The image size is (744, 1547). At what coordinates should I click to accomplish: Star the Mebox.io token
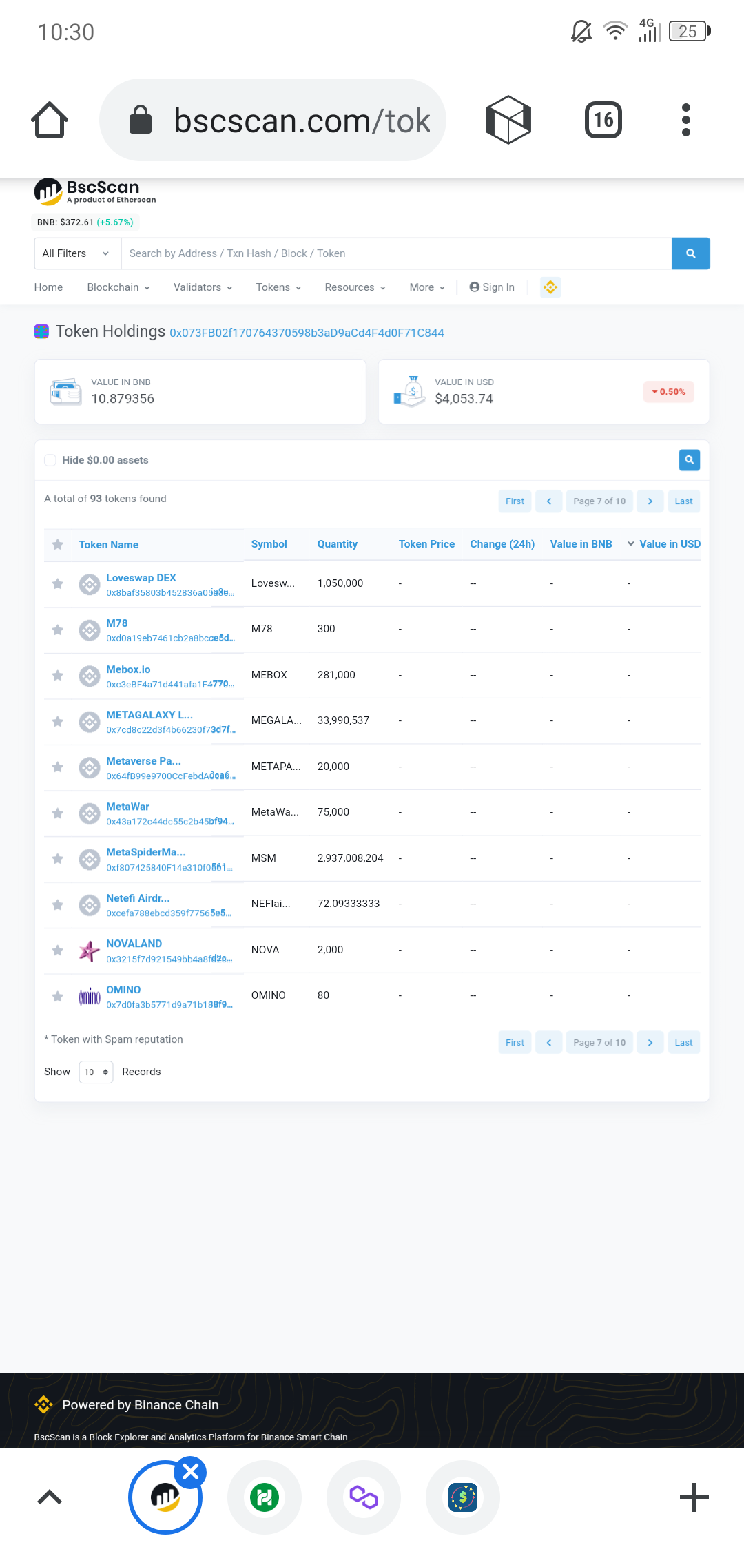(58, 676)
